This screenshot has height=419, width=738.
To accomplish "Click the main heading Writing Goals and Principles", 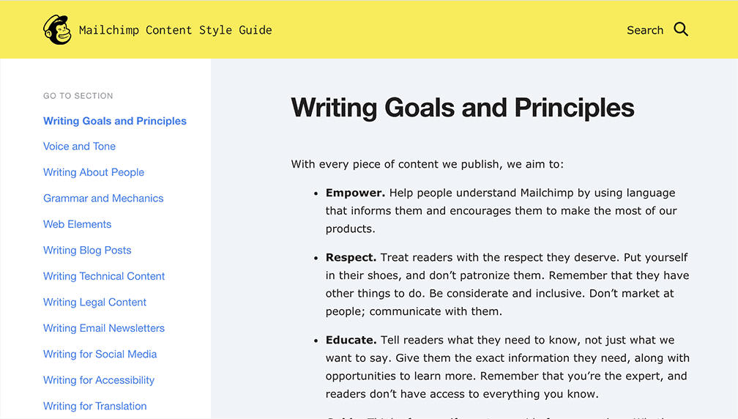I will coord(463,108).
